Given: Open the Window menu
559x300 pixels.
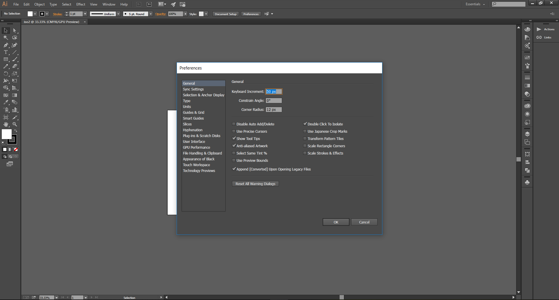Looking at the screenshot, I should [109, 4].
